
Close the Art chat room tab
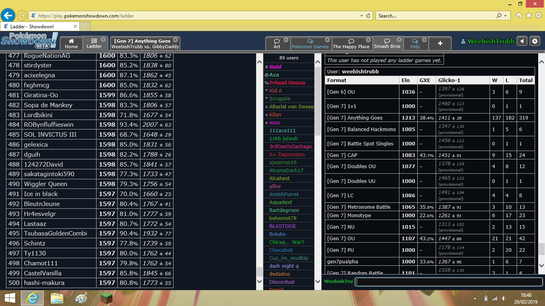[286, 40]
